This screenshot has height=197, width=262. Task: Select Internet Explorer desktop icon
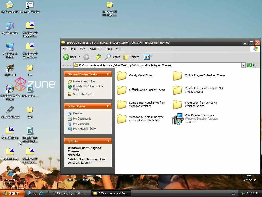coord(10,177)
